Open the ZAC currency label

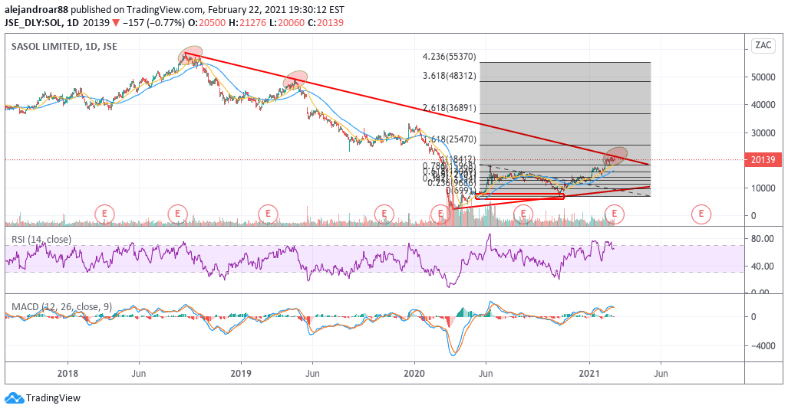point(763,45)
